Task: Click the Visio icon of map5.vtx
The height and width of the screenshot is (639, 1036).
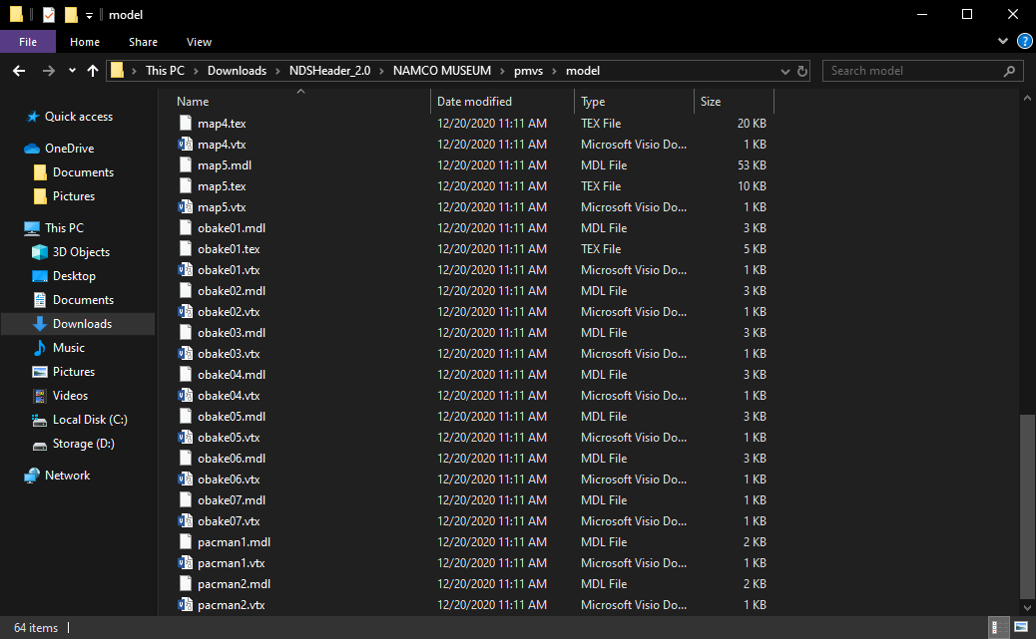Action: pyautogui.click(x=186, y=206)
